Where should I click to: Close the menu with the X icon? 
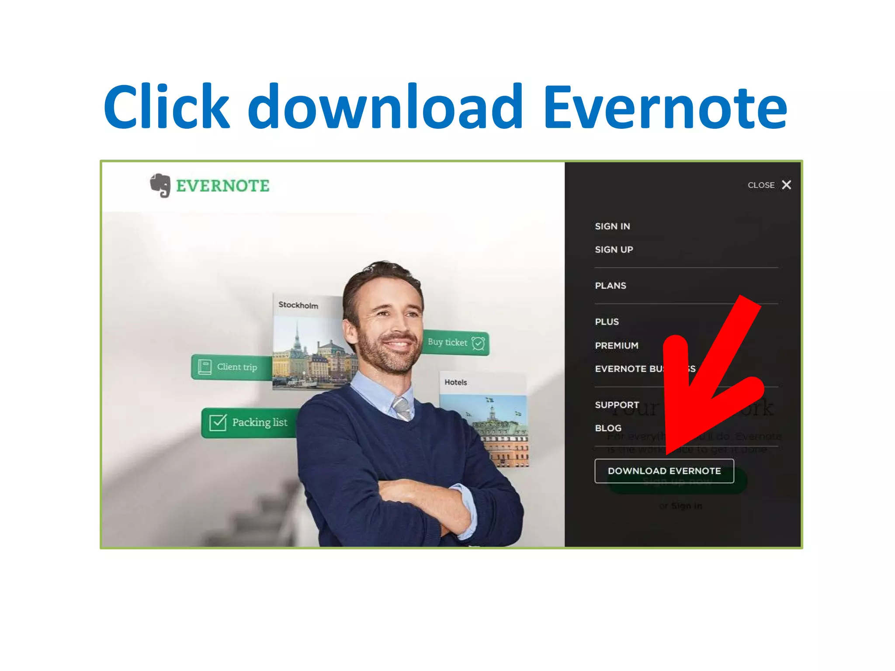pyautogui.click(x=787, y=185)
